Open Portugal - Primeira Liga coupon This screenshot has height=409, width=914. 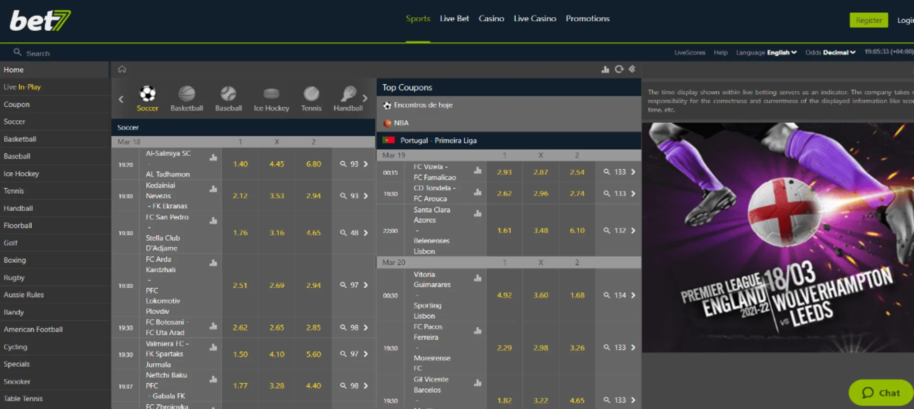(x=509, y=141)
